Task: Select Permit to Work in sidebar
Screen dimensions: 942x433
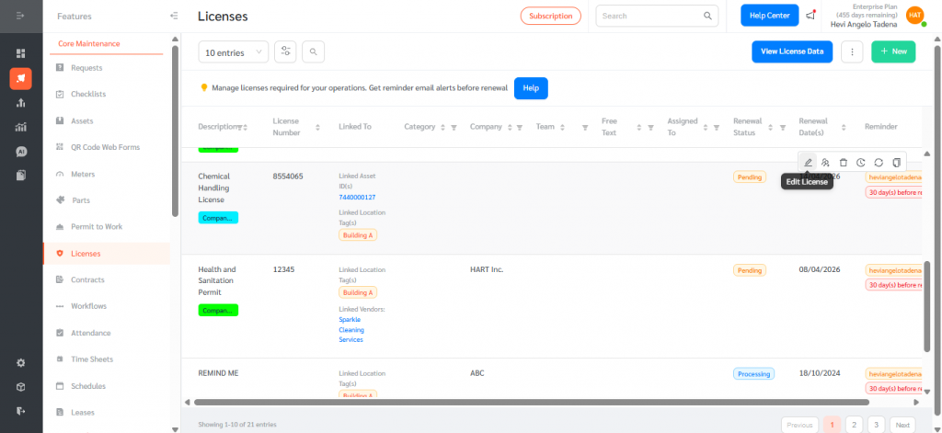Action: click(x=97, y=226)
